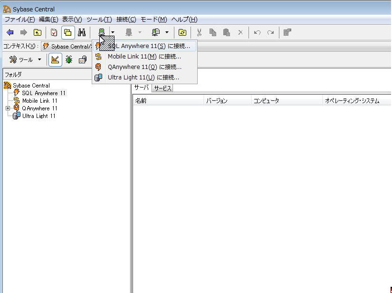
Task: Switch to the サービス tab
Action: tap(163, 88)
